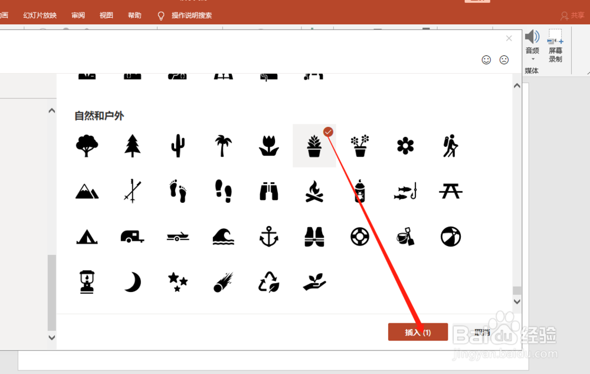Choose the mountains icon
The width and height of the screenshot is (590, 374).
click(x=87, y=192)
